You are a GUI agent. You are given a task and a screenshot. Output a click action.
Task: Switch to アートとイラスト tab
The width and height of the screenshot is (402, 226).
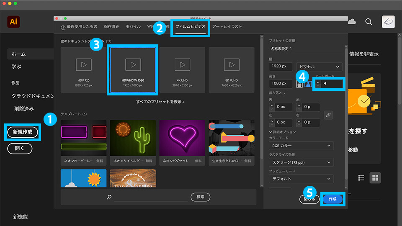(227, 26)
